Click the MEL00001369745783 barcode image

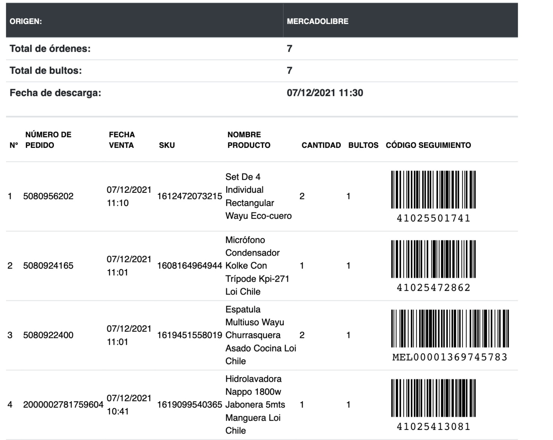[450, 328]
